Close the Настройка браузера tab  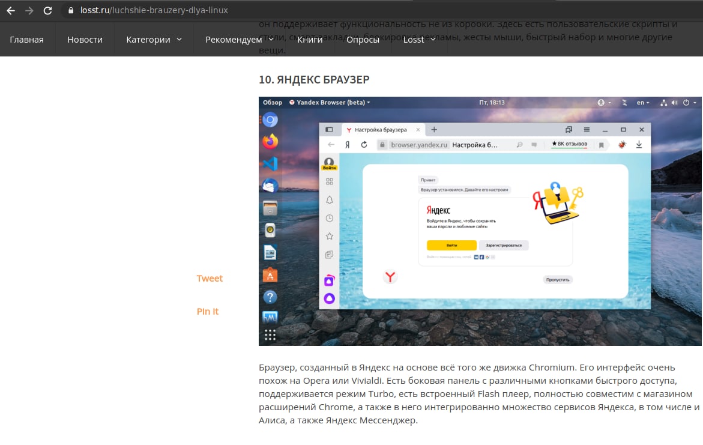point(418,130)
